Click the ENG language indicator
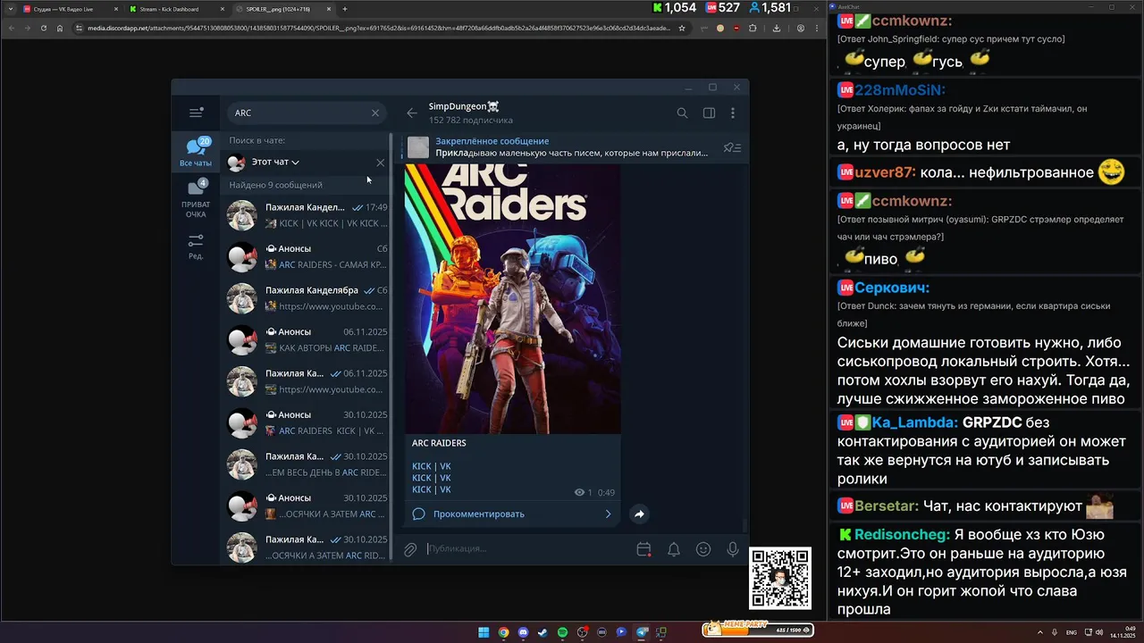The height and width of the screenshot is (643, 1144). [x=1072, y=632]
